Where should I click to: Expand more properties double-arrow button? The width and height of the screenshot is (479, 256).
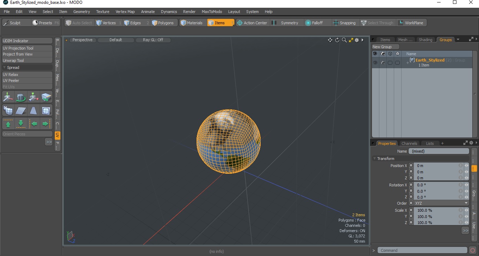[465, 231]
